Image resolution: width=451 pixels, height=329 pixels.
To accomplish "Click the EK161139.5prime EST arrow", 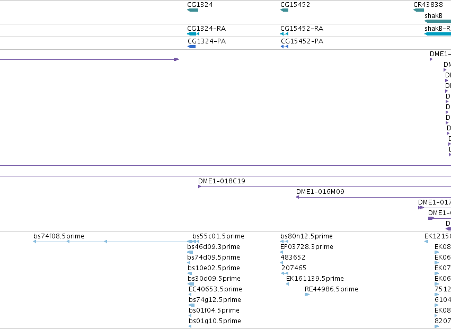I will [287, 284].
